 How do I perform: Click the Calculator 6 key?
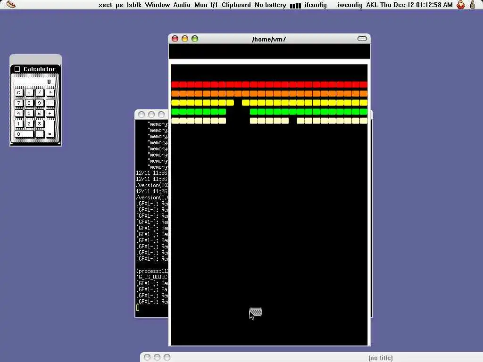pos(40,113)
